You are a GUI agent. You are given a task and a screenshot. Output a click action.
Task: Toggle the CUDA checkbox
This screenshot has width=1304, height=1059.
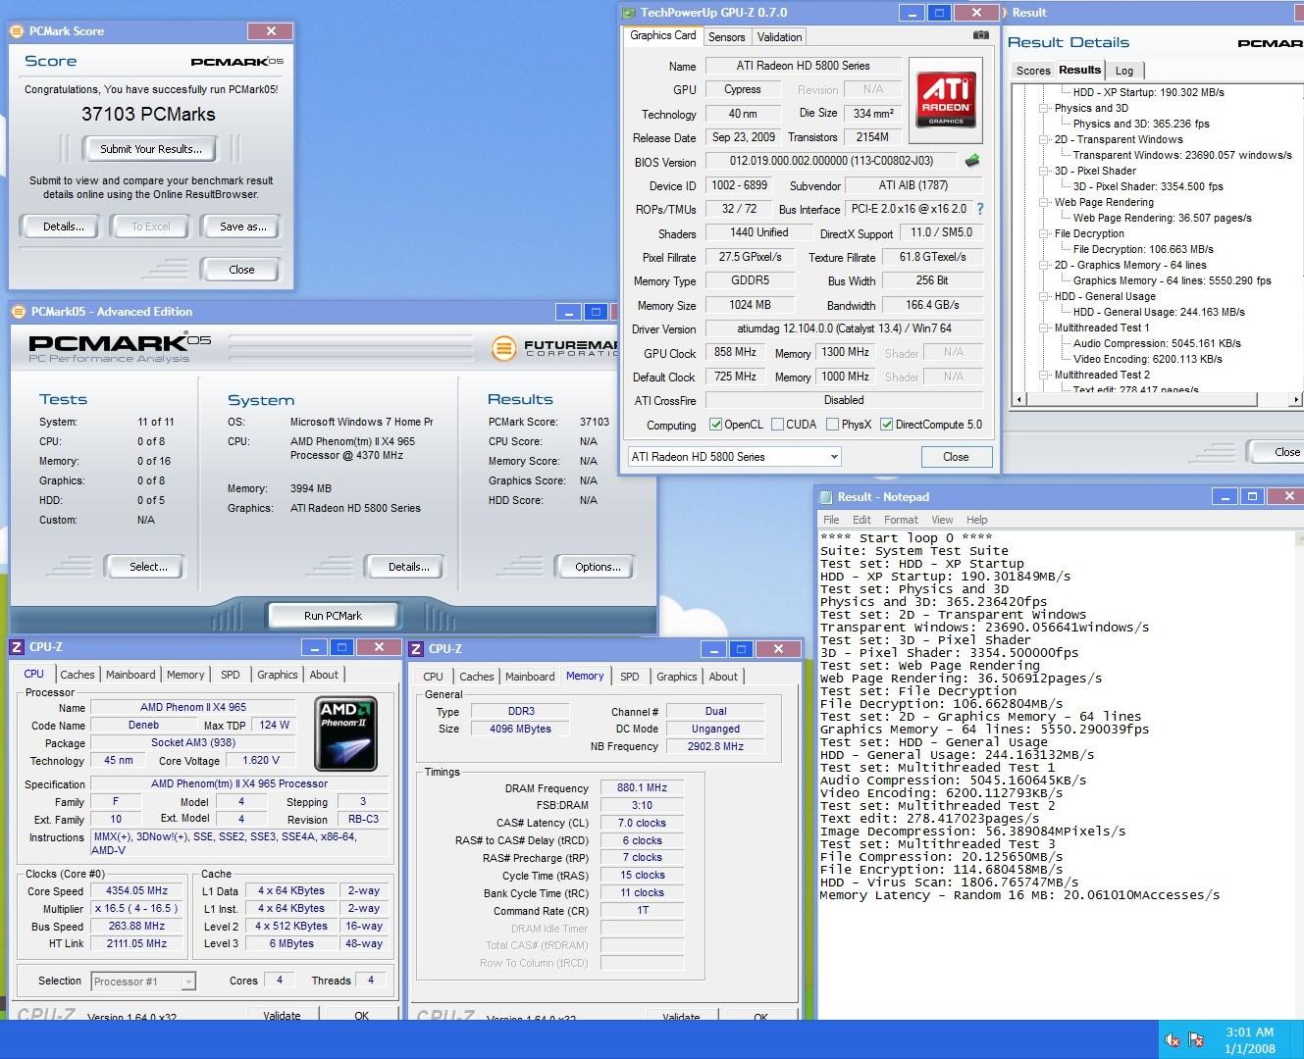[777, 425]
